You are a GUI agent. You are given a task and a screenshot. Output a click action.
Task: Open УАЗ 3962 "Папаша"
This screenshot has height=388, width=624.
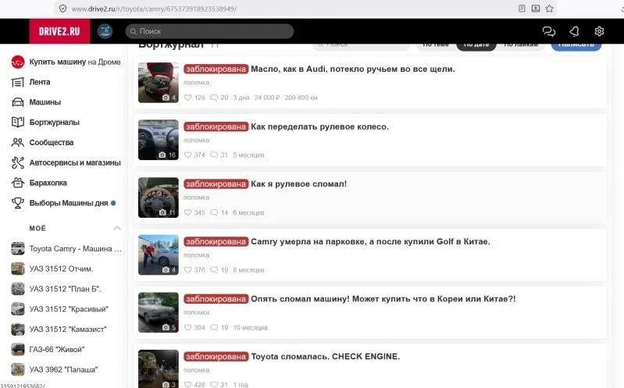63,370
